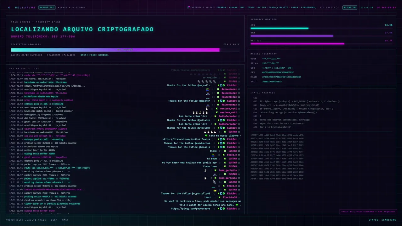Click Kick badge in the tapioca message row

click(225, 163)
